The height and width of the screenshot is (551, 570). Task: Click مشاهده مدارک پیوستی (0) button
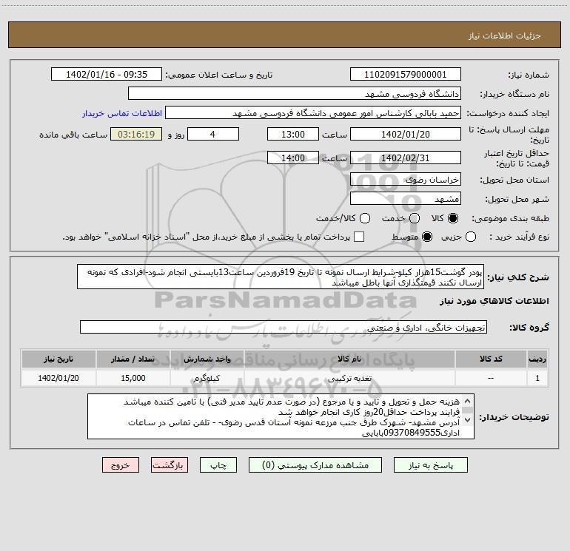point(315,465)
